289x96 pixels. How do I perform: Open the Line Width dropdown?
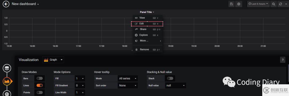80,93
